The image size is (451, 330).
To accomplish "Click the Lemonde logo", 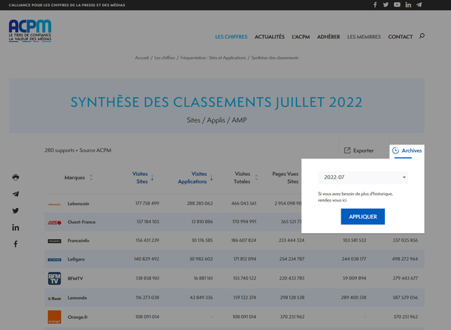I will click(x=54, y=298).
